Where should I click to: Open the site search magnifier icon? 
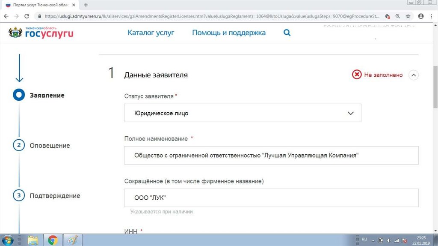287,33
